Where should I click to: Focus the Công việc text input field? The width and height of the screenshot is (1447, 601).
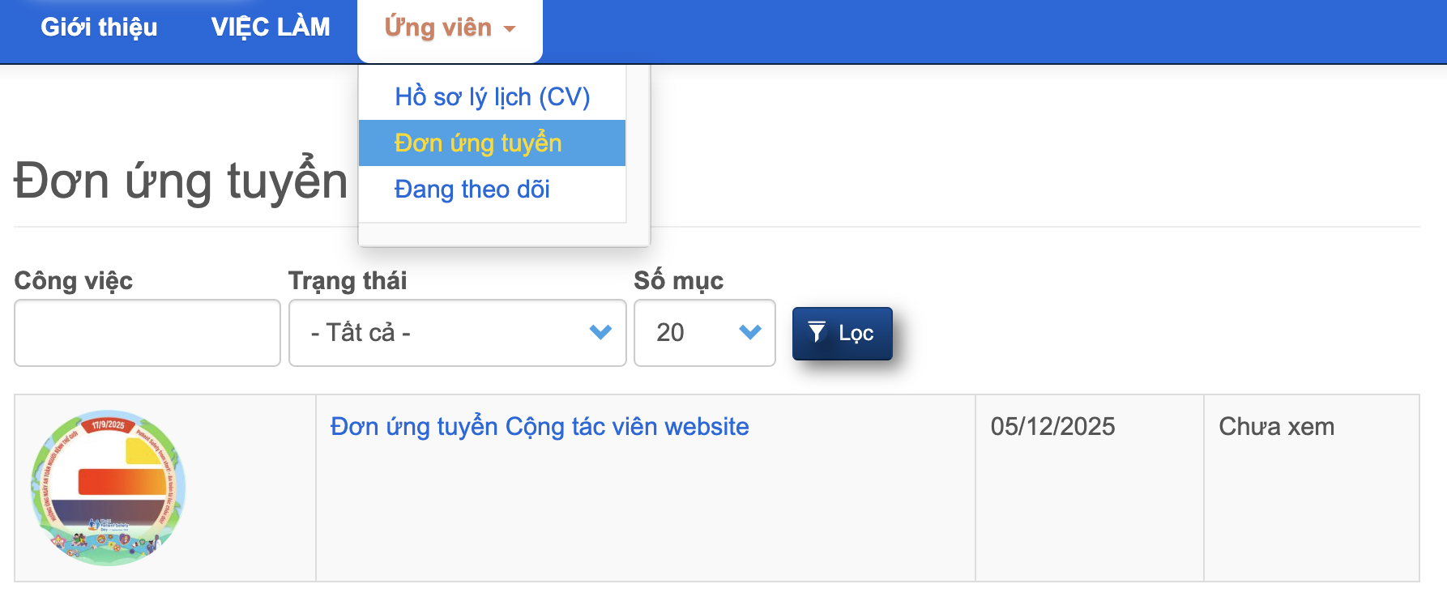pyautogui.click(x=147, y=333)
